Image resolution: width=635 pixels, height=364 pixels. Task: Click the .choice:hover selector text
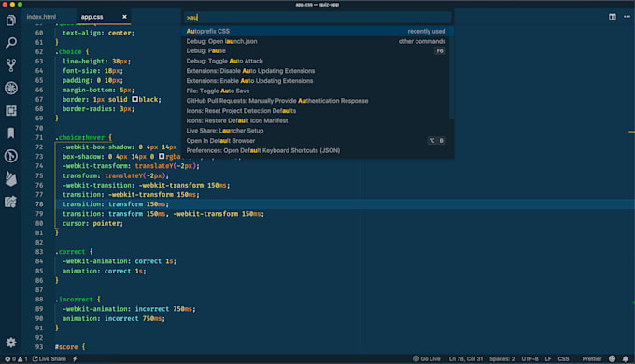(80, 137)
